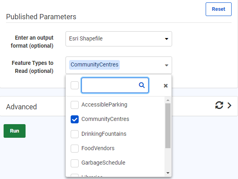Image resolution: width=238 pixels, height=179 pixels.
Task: Click the Advanced section heading
Action: pos(22,107)
